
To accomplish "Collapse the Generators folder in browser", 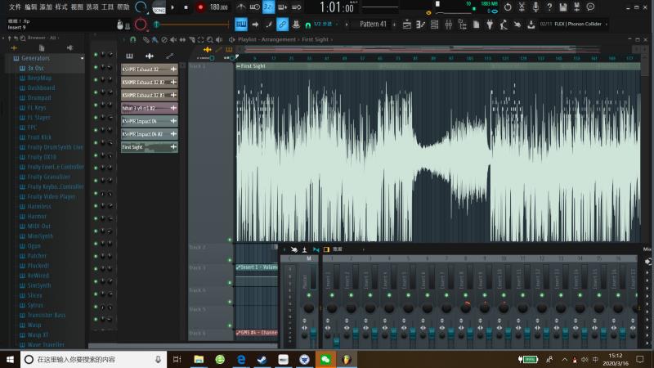I will coord(35,58).
